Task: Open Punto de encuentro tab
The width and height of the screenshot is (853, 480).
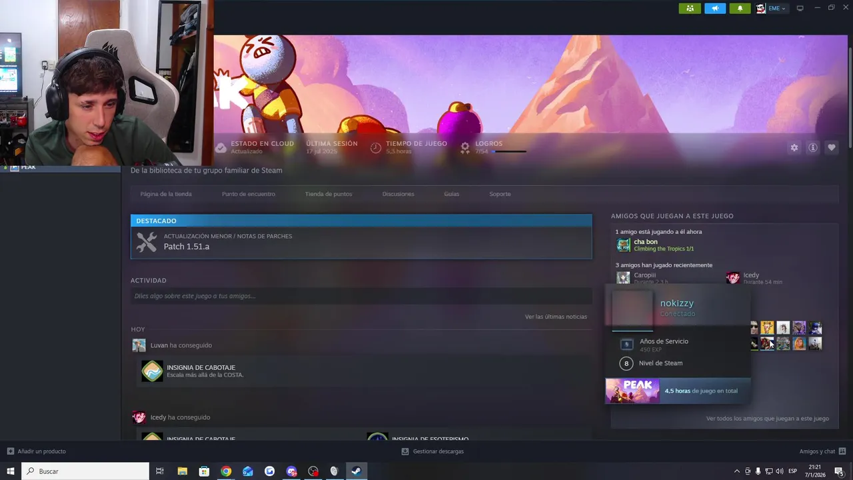Action: tap(249, 194)
